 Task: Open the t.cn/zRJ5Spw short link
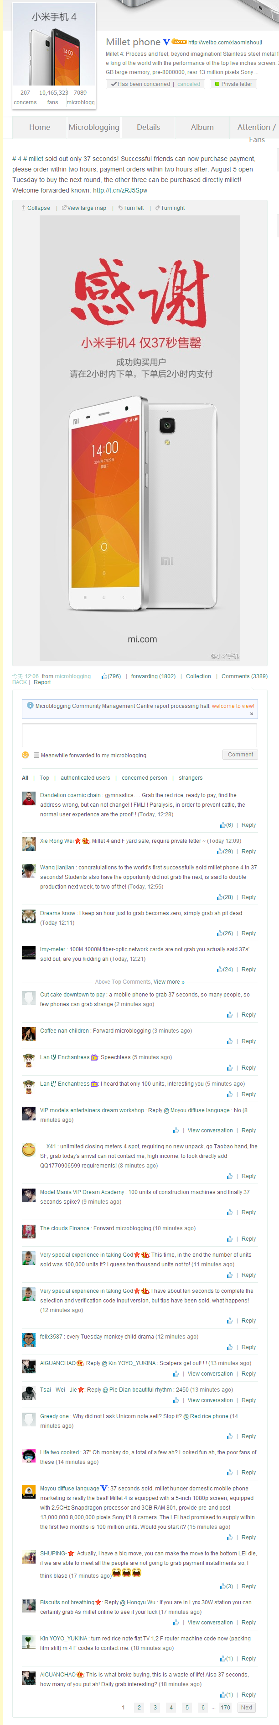(120, 190)
